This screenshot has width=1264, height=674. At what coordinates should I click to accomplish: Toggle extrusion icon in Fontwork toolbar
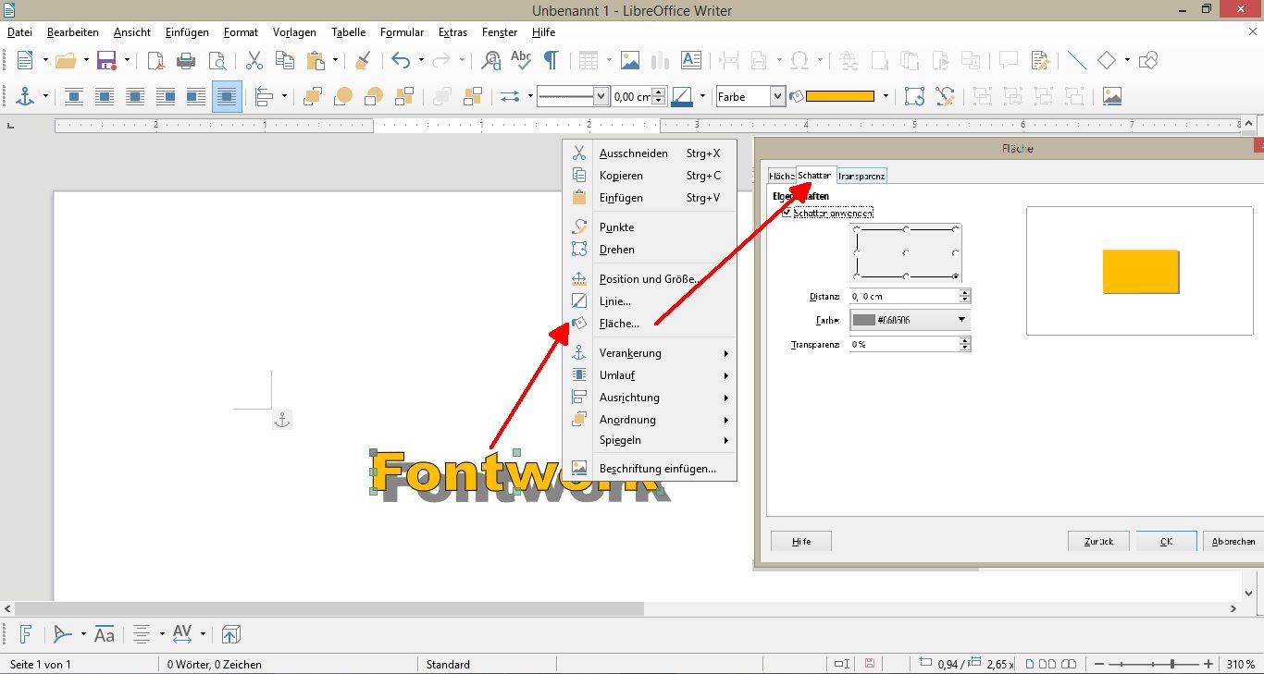click(x=231, y=634)
